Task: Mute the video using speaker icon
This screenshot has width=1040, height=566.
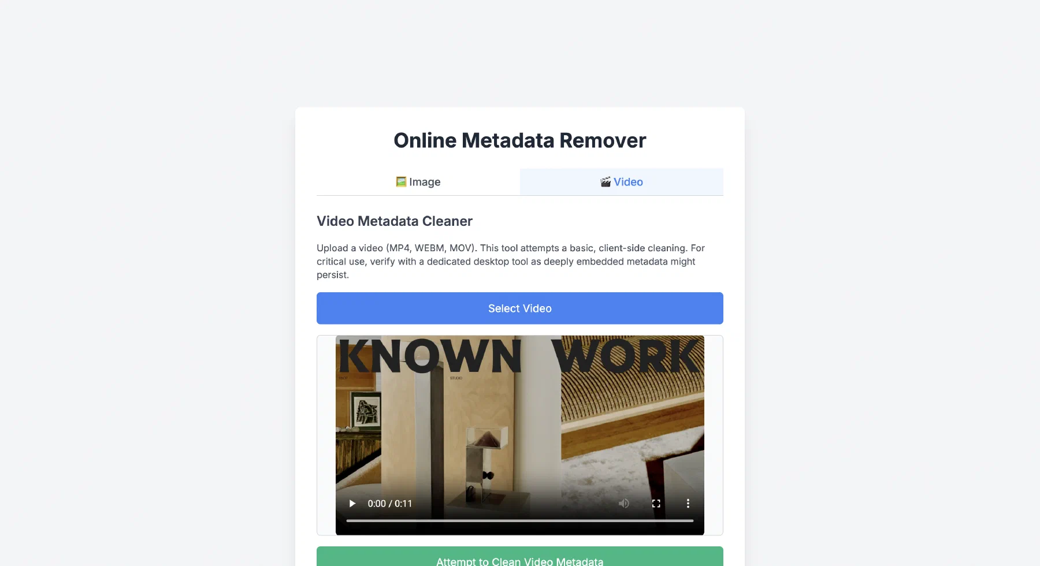Action: [x=624, y=504]
